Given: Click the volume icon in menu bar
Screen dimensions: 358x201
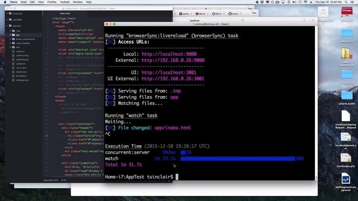Looking at the screenshot, I should 295,2.
